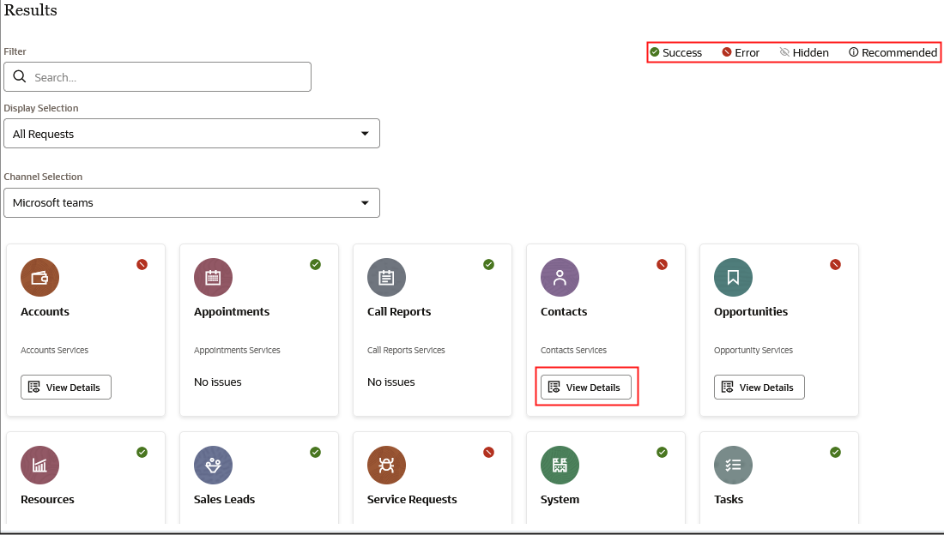The image size is (944, 535).
Task: Click the Accounts wallet icon
Action: point(39,278)
